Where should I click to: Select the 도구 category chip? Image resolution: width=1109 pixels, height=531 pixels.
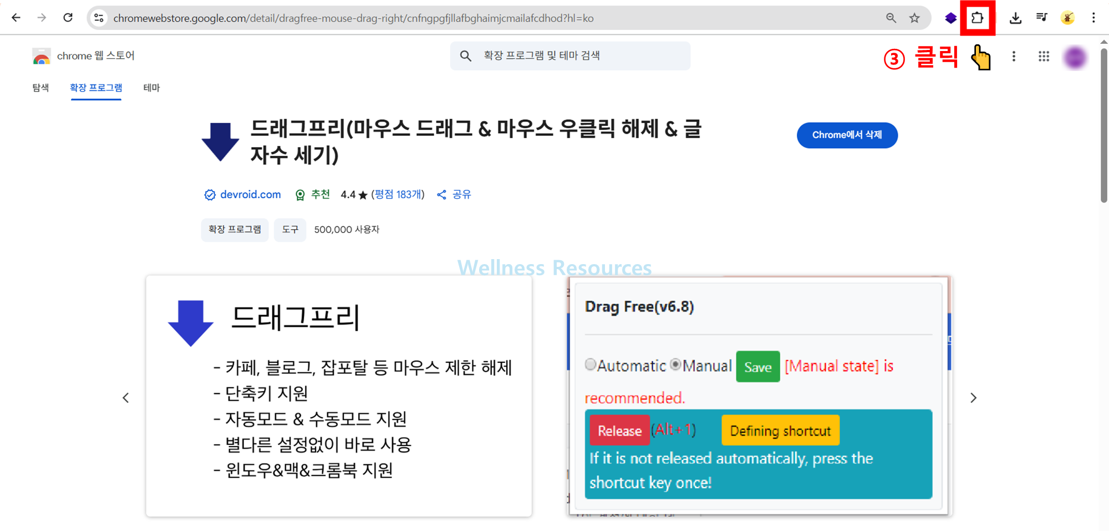(x=290, y=229)
